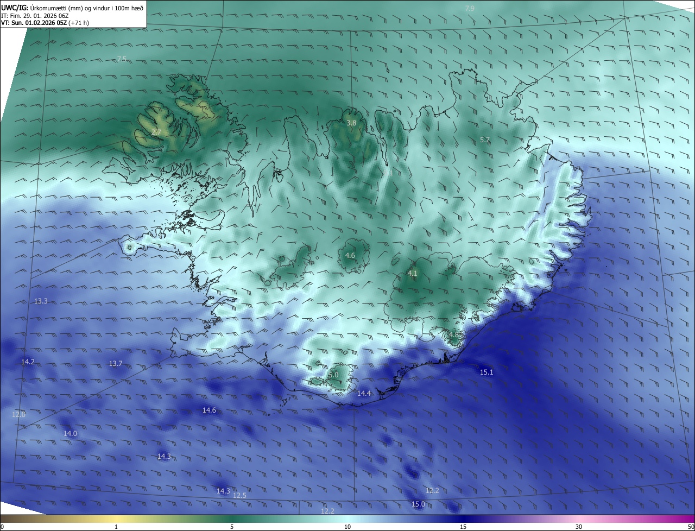Click the 15.0 value near the bottom
This screenshot has height=531, width=695.
(x=418, y=504)
